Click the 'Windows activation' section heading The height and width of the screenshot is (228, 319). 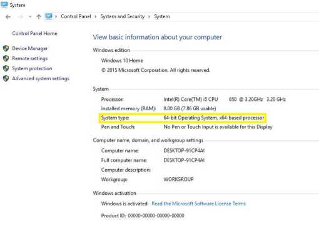[114, 193]
